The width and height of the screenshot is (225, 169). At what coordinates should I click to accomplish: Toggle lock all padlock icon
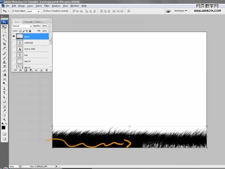(x=30, y=31)
